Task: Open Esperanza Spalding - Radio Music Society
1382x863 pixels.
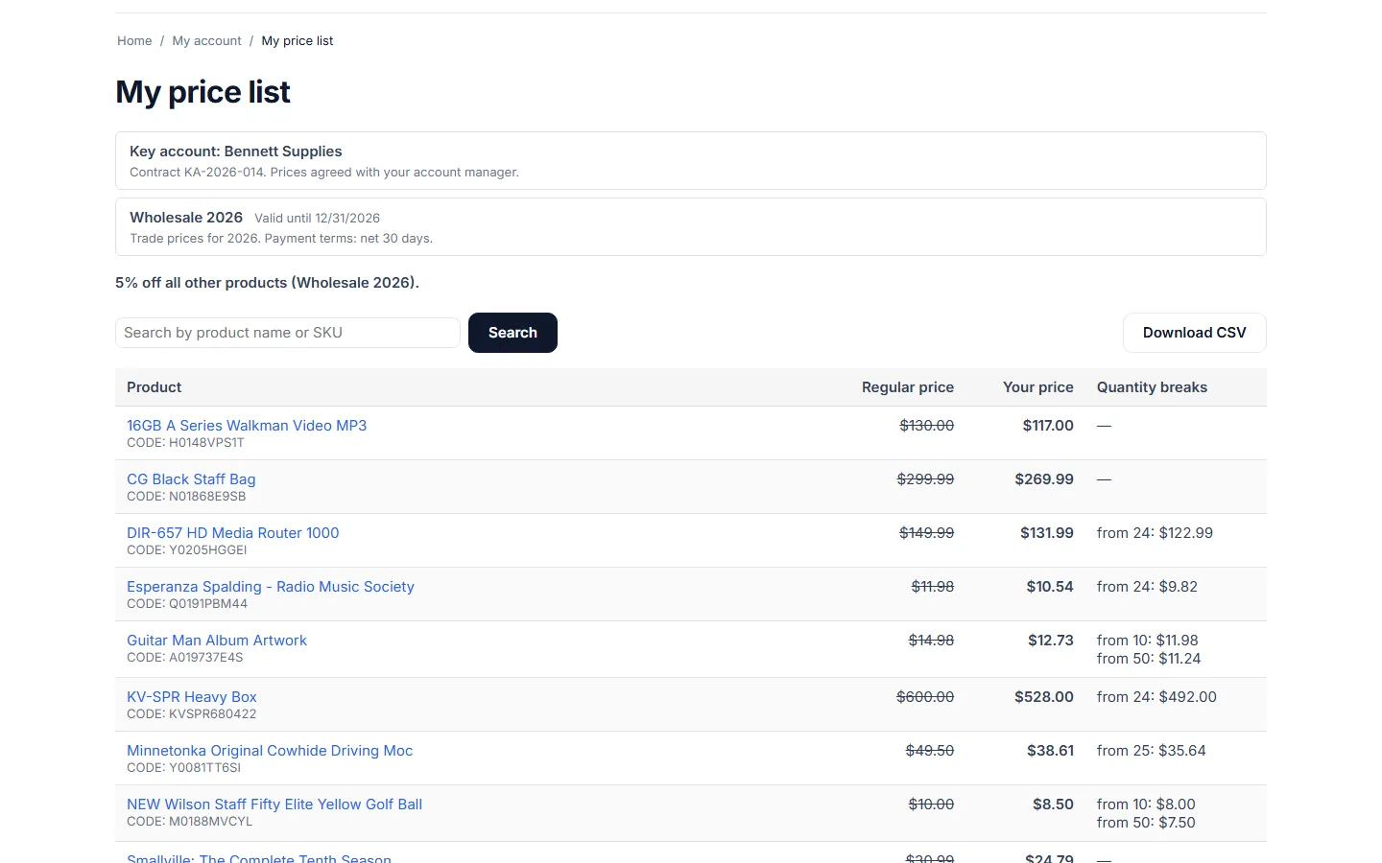Action: tap(271, 587)
